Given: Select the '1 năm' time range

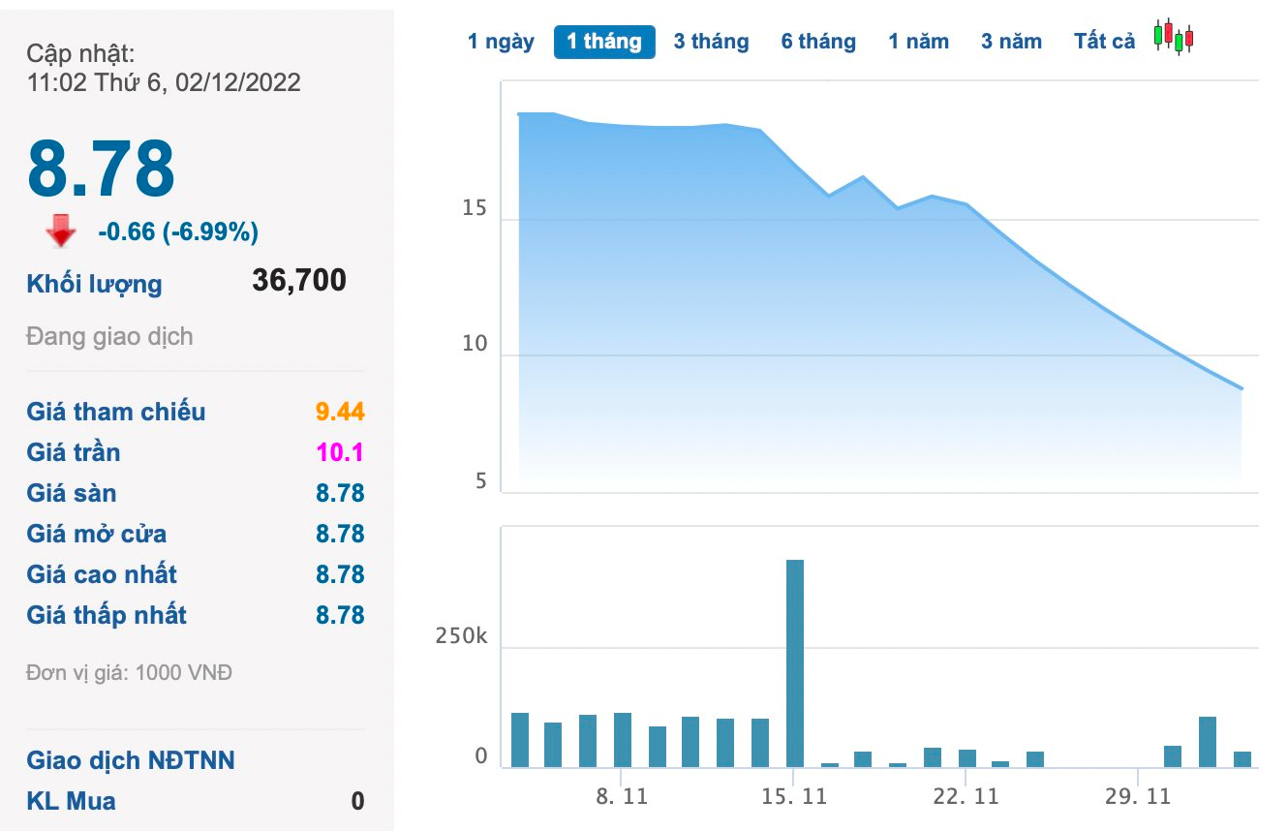Looking at the screenshot, I should pyautogui.click(x=918, y=40).
